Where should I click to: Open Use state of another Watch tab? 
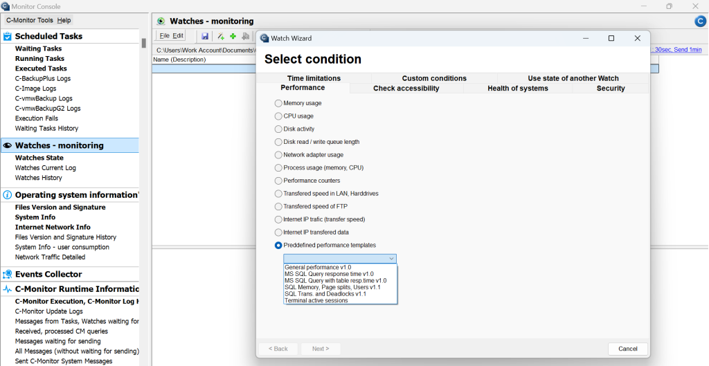573,78
